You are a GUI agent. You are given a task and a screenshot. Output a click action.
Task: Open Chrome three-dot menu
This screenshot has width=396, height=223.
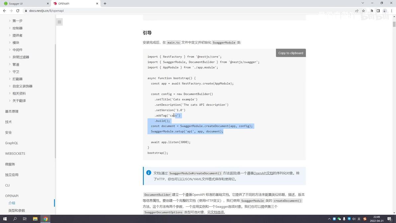391,11
